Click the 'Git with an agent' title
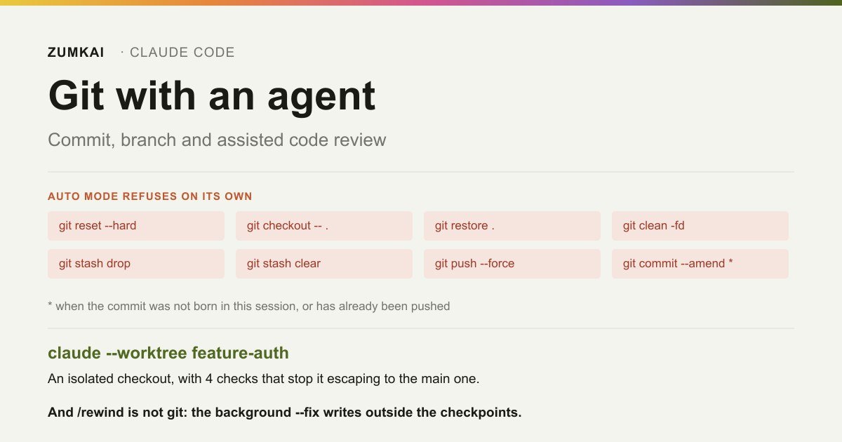 pos(212,95)
